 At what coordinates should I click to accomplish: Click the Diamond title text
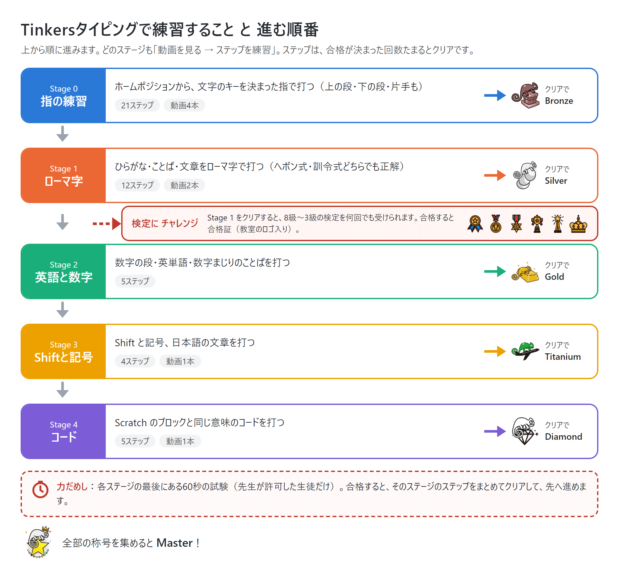coord(564,437)
